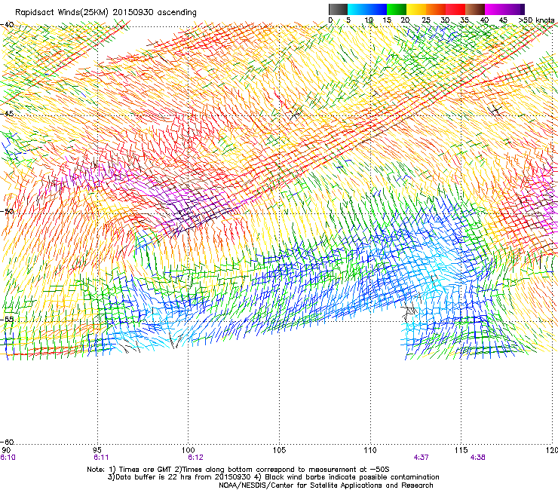
Task: Click the '30' knots legend tick label
Action: tap(445, 20)
